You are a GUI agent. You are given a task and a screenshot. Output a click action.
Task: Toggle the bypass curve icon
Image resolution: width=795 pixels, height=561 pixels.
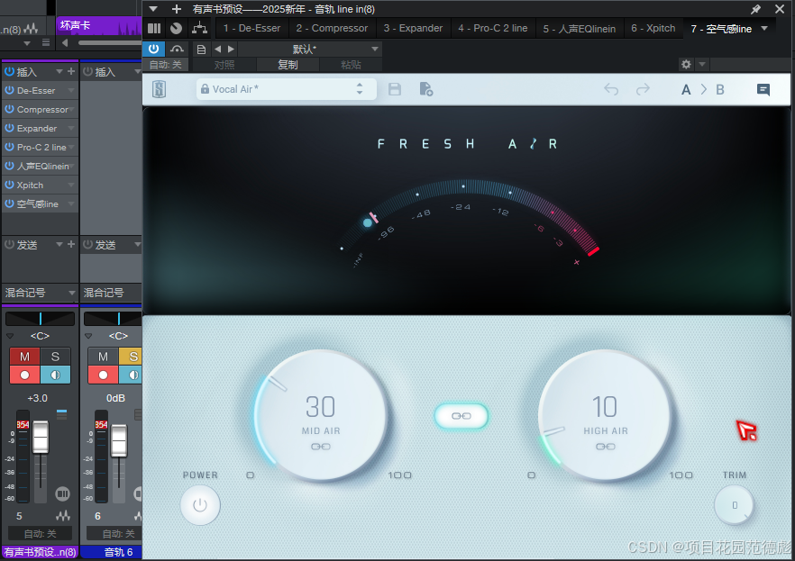point(177,50)
